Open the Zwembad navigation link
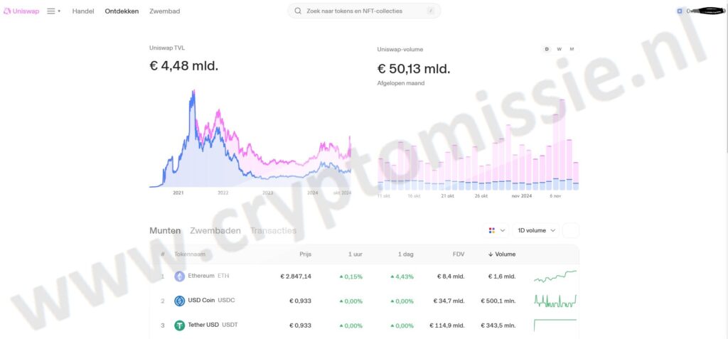The height and width of the screenshot is (339, 728). pos(164,11)
